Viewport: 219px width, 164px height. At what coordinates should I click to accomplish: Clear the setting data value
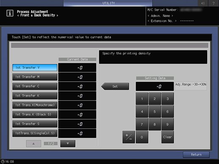168,137
